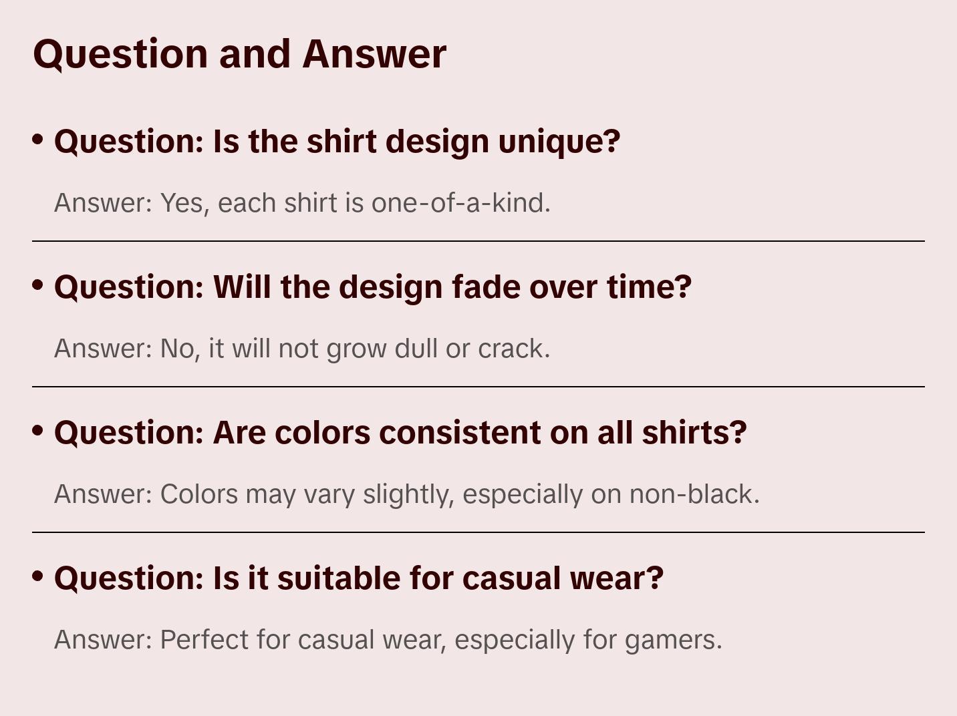Click the "Question and Answer" heading
This screenshot has width=957, height=716.
(239, 53)
